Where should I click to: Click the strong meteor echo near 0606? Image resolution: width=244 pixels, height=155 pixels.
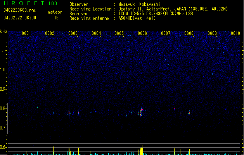tap(141, 112)
